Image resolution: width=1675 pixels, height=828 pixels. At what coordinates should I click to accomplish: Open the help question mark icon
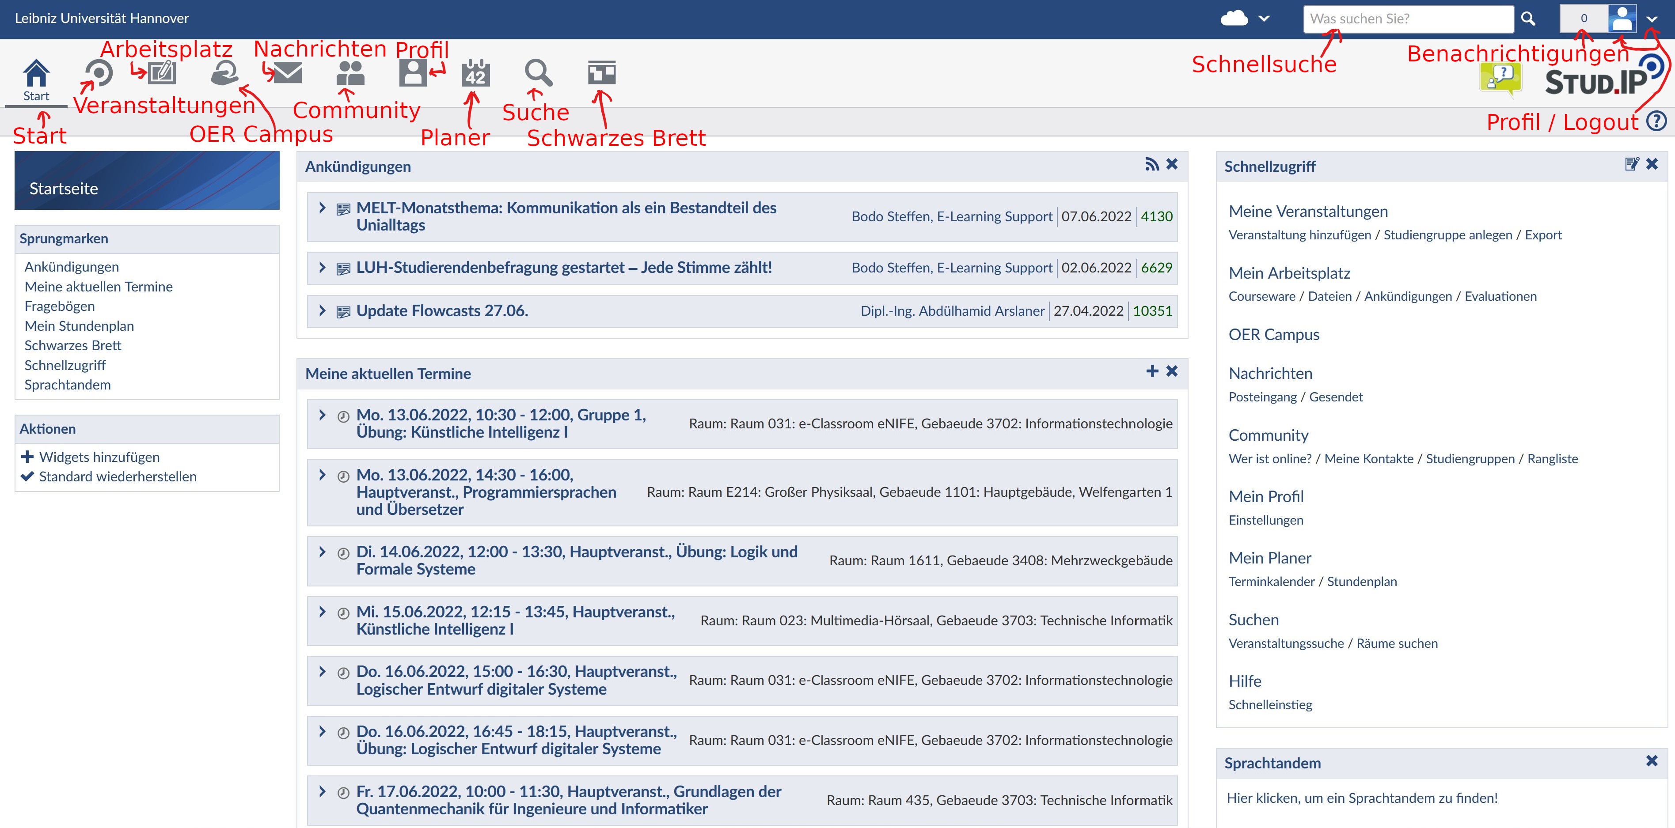1657,121
